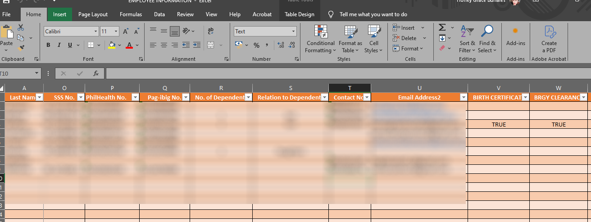Open the Email Address2 column filter

click(x=464, y=97)
